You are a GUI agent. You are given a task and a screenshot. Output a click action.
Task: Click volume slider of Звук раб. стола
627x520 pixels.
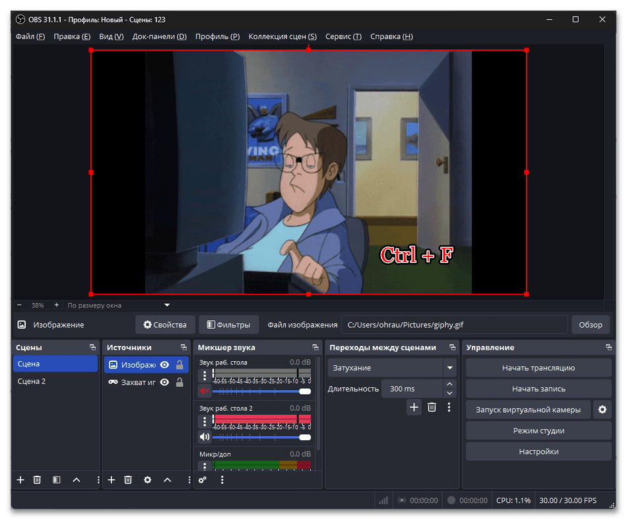(261, 391)
